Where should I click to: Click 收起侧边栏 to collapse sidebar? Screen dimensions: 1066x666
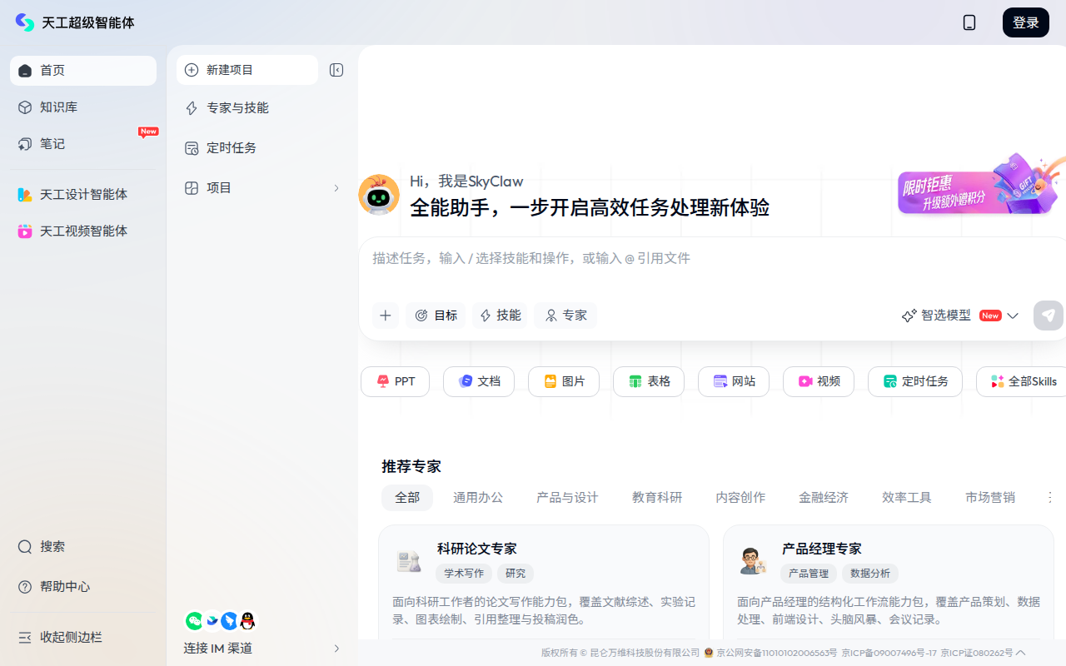tap(83, 637)
